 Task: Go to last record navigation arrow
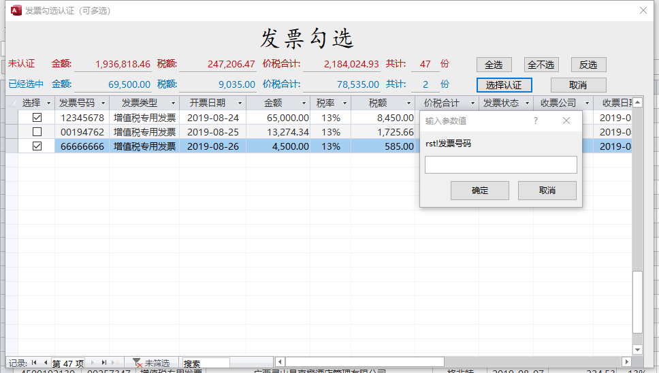point(103,363)
